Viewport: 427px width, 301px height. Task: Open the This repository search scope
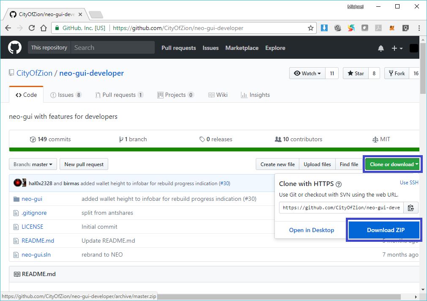pyautogui.click(x=49, y=47)
